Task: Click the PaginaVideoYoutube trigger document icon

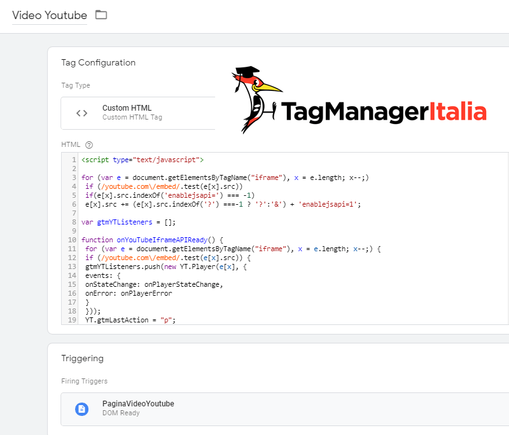Action: coord(82,409)
